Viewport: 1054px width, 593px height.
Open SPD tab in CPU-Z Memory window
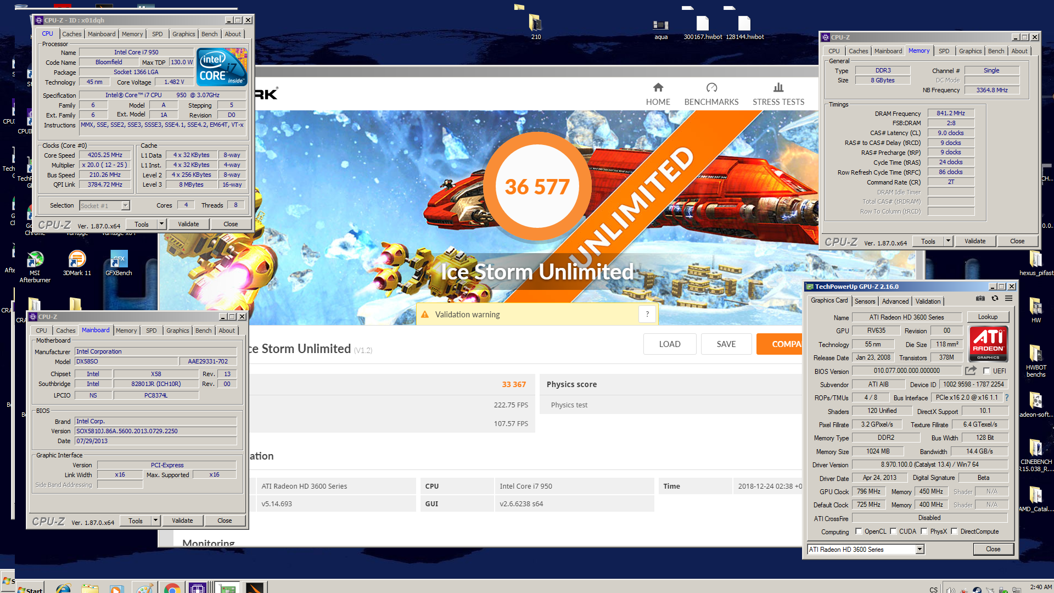pyautogui.click(x=944, y=51)
